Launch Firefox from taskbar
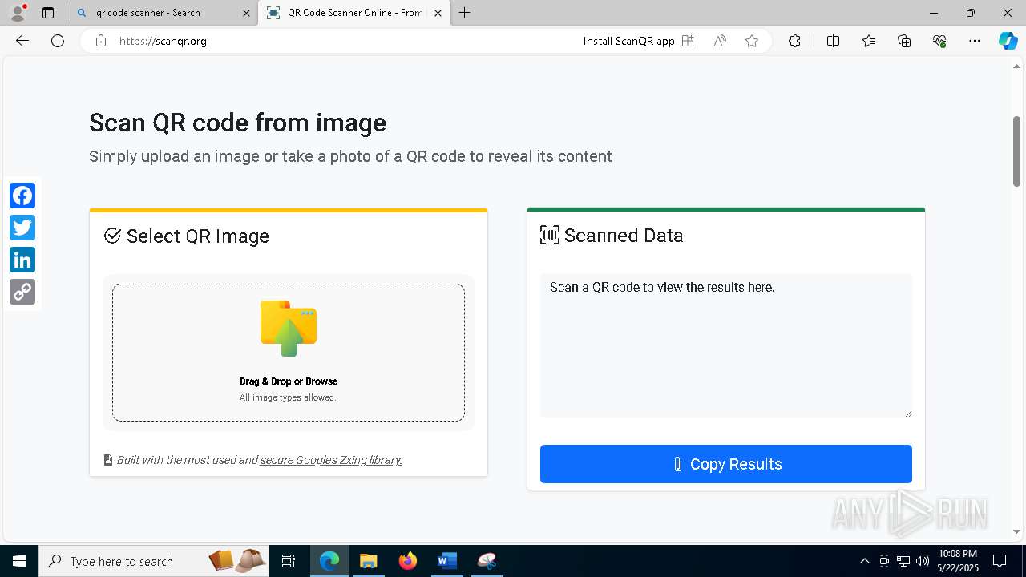The image size is (1026, 577). (408, 561)
